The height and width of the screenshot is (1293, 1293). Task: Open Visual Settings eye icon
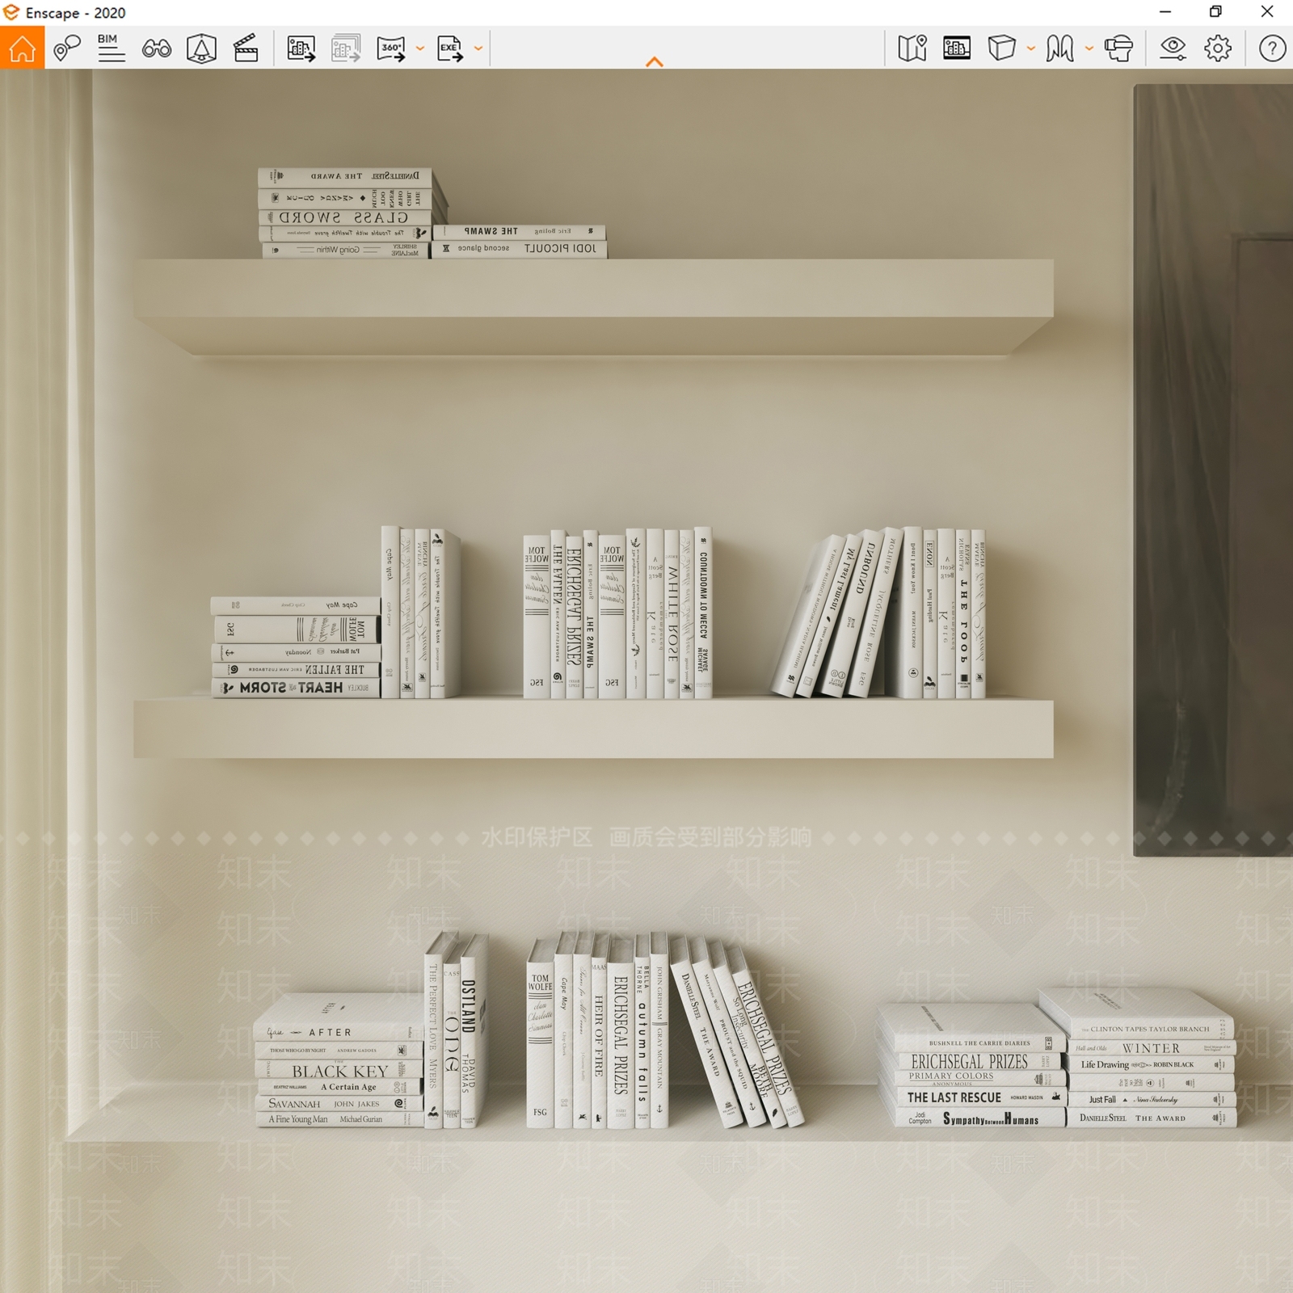(1173, 48)
